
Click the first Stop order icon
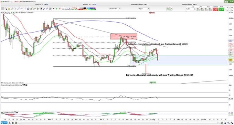click(206, 10)
